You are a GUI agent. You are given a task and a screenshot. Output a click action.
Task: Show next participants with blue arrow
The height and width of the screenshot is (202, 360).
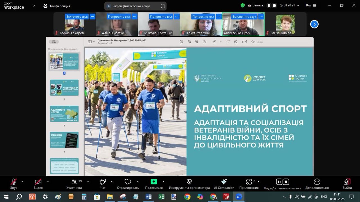tap(314, 24)
